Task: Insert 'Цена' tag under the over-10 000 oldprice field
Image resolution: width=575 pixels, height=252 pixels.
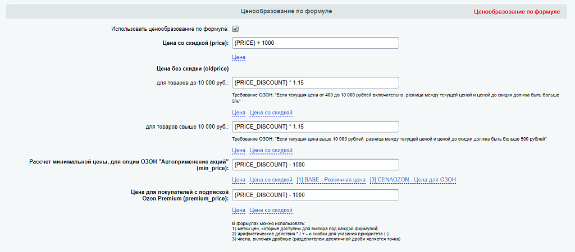Action: (x=239, y=150)
